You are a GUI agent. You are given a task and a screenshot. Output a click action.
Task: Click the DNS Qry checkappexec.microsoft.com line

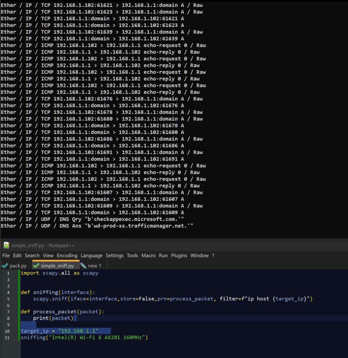click(92, 219)
